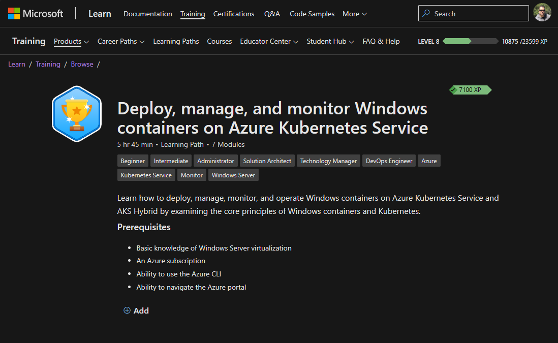Click the '7 Modules' text
Viewport: 558px width, 343px height.
tap(228, 144)
